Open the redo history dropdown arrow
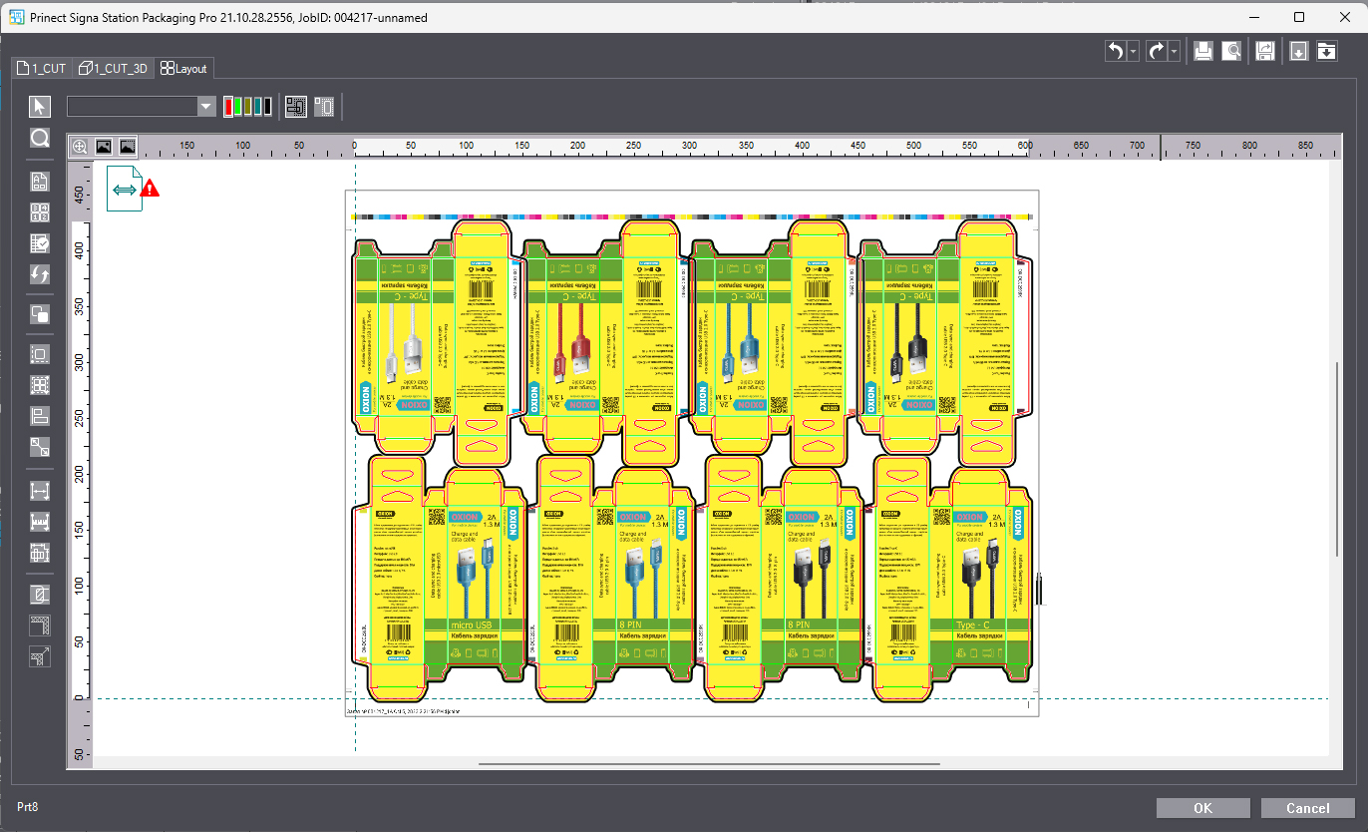 1175,51
